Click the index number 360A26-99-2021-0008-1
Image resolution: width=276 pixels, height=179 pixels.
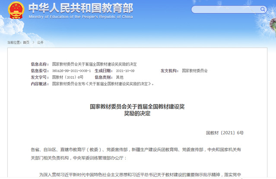71,71
